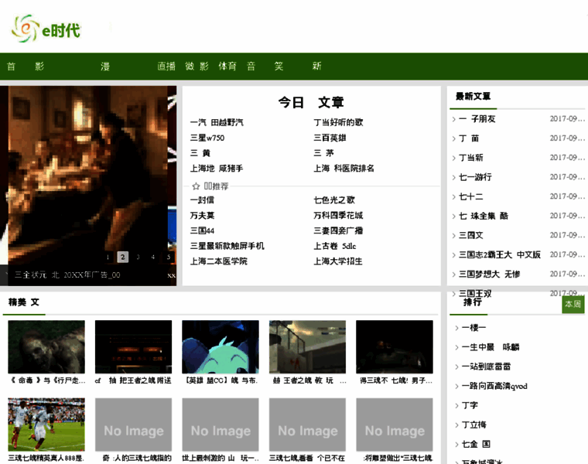Open article link 万科四季花城
Screen dimensions: 588x464
(x=338, y=216)
